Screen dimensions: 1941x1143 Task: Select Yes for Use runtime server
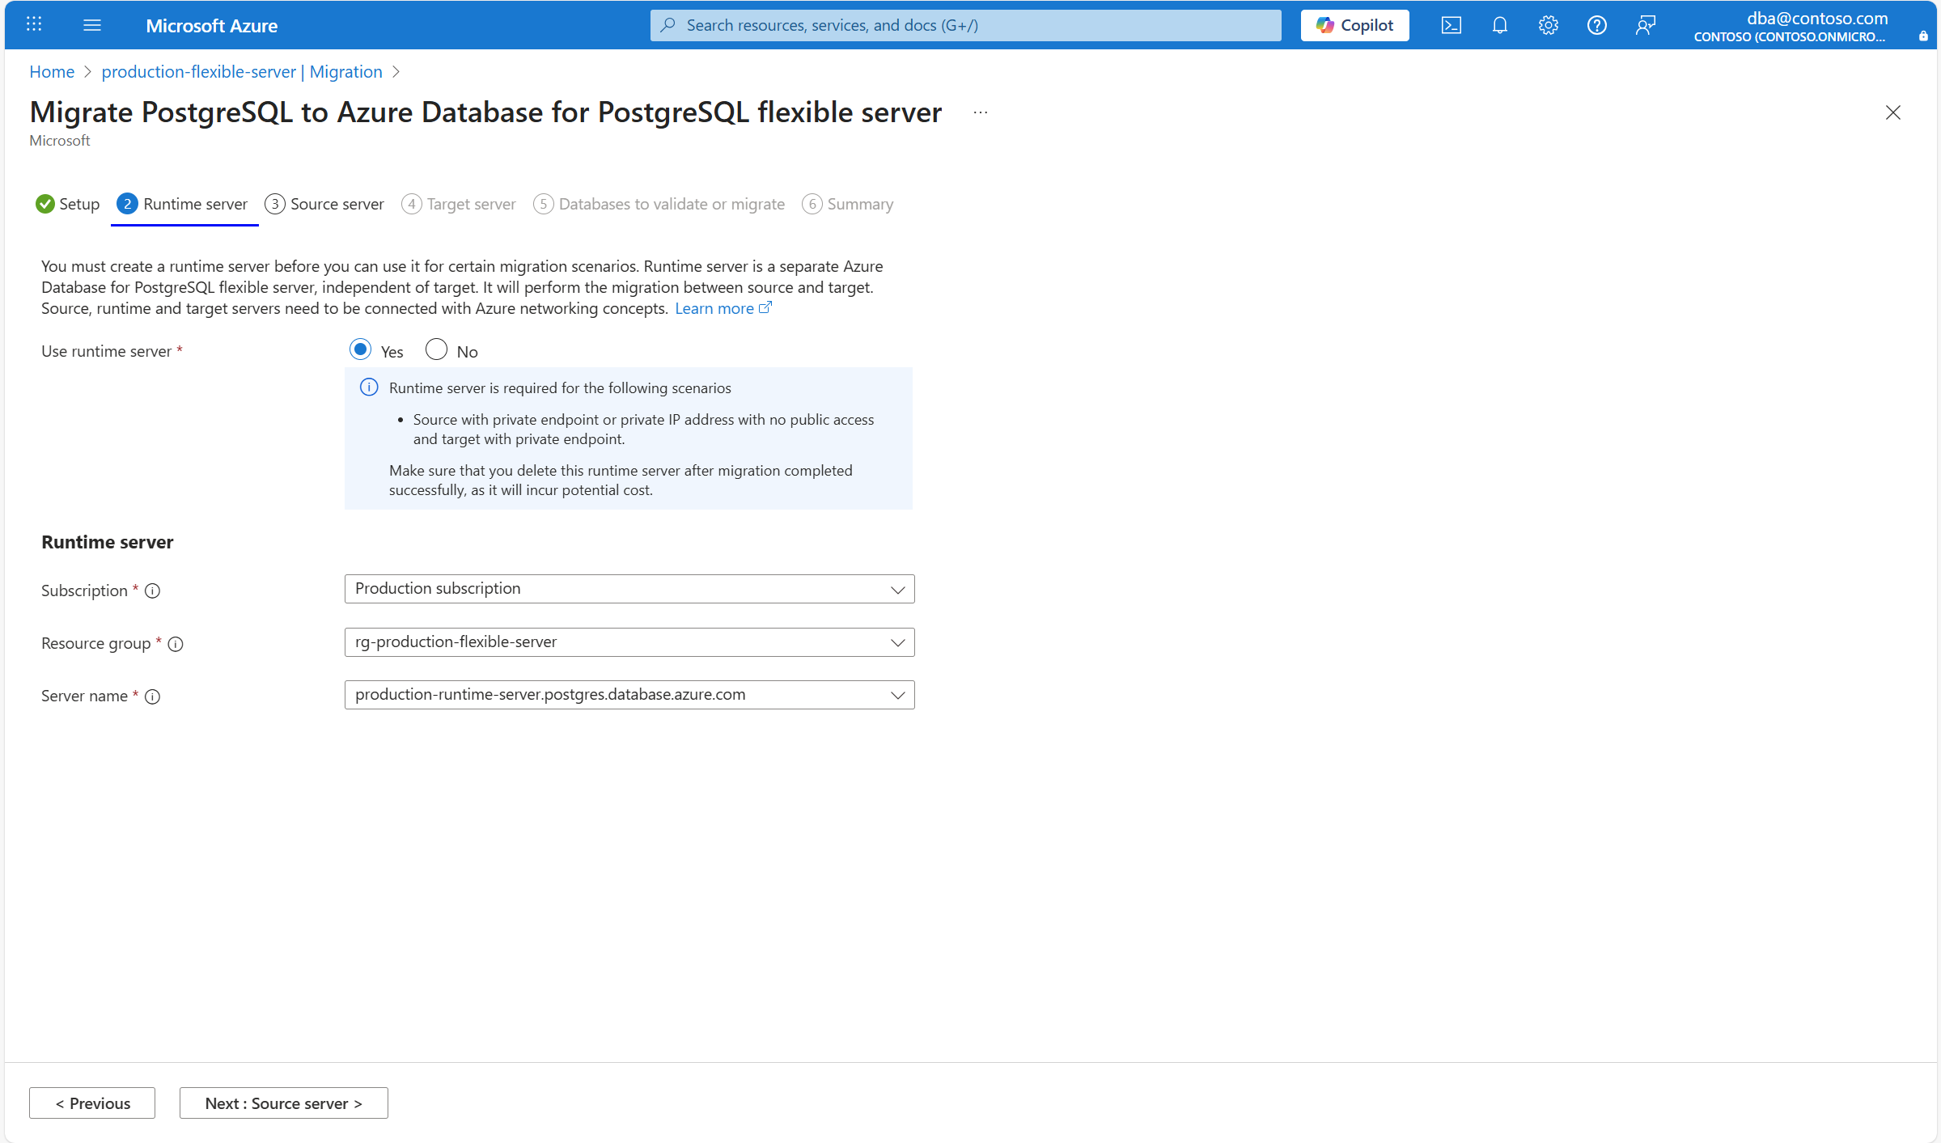pos(359,349)
